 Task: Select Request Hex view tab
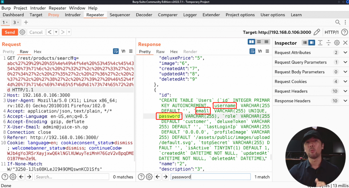37,52
